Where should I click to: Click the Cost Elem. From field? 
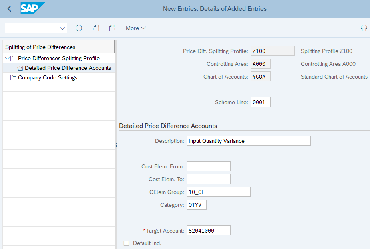pos(209,166)
